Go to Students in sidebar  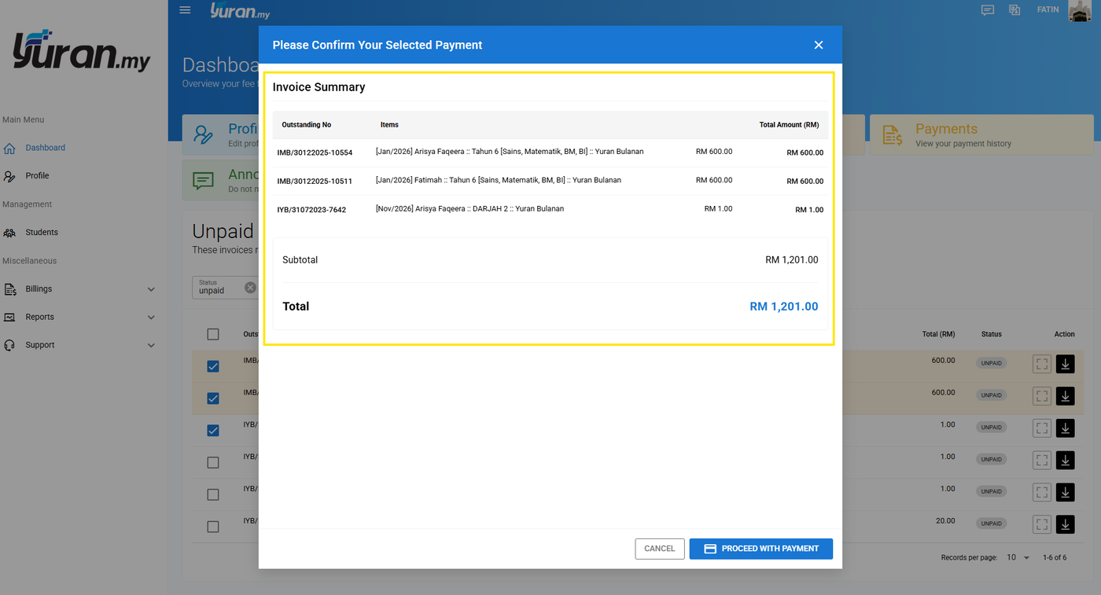pyautogui.click(x=42, y=233)
